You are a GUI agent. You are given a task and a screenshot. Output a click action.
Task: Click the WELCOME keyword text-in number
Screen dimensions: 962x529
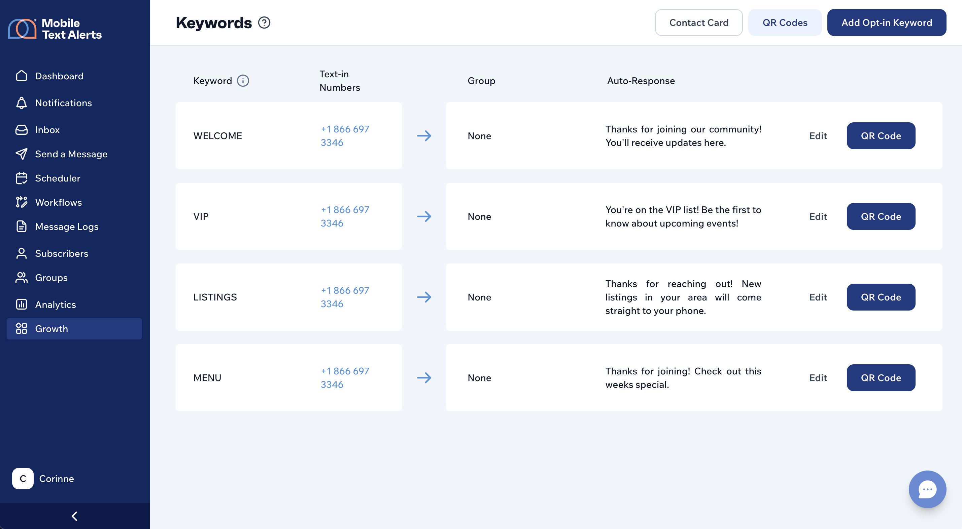tap(344, 136)
